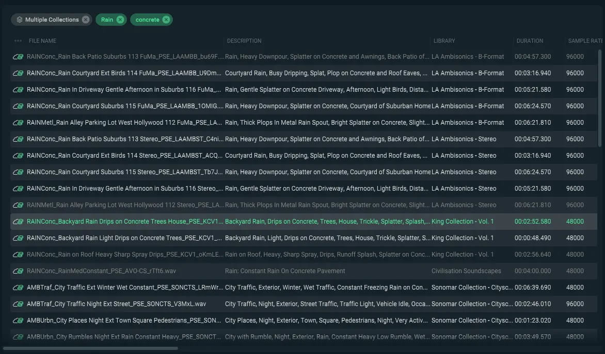Screen dimensions: 605x354
Task: Remove the concrete tag filter
Action: [166, 20]
